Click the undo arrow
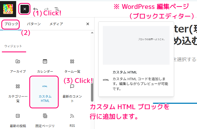 [x=36, y=9]
